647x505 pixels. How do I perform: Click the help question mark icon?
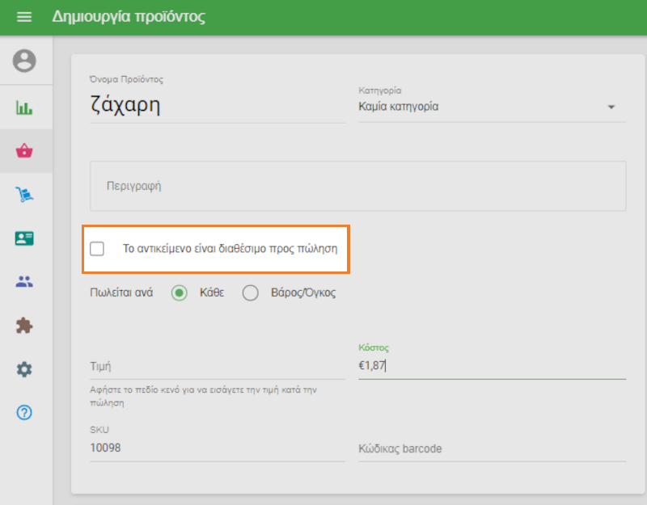[25, 413]
